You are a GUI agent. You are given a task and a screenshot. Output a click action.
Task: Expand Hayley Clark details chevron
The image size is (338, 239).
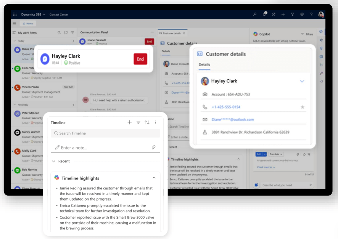coord(302,81)
